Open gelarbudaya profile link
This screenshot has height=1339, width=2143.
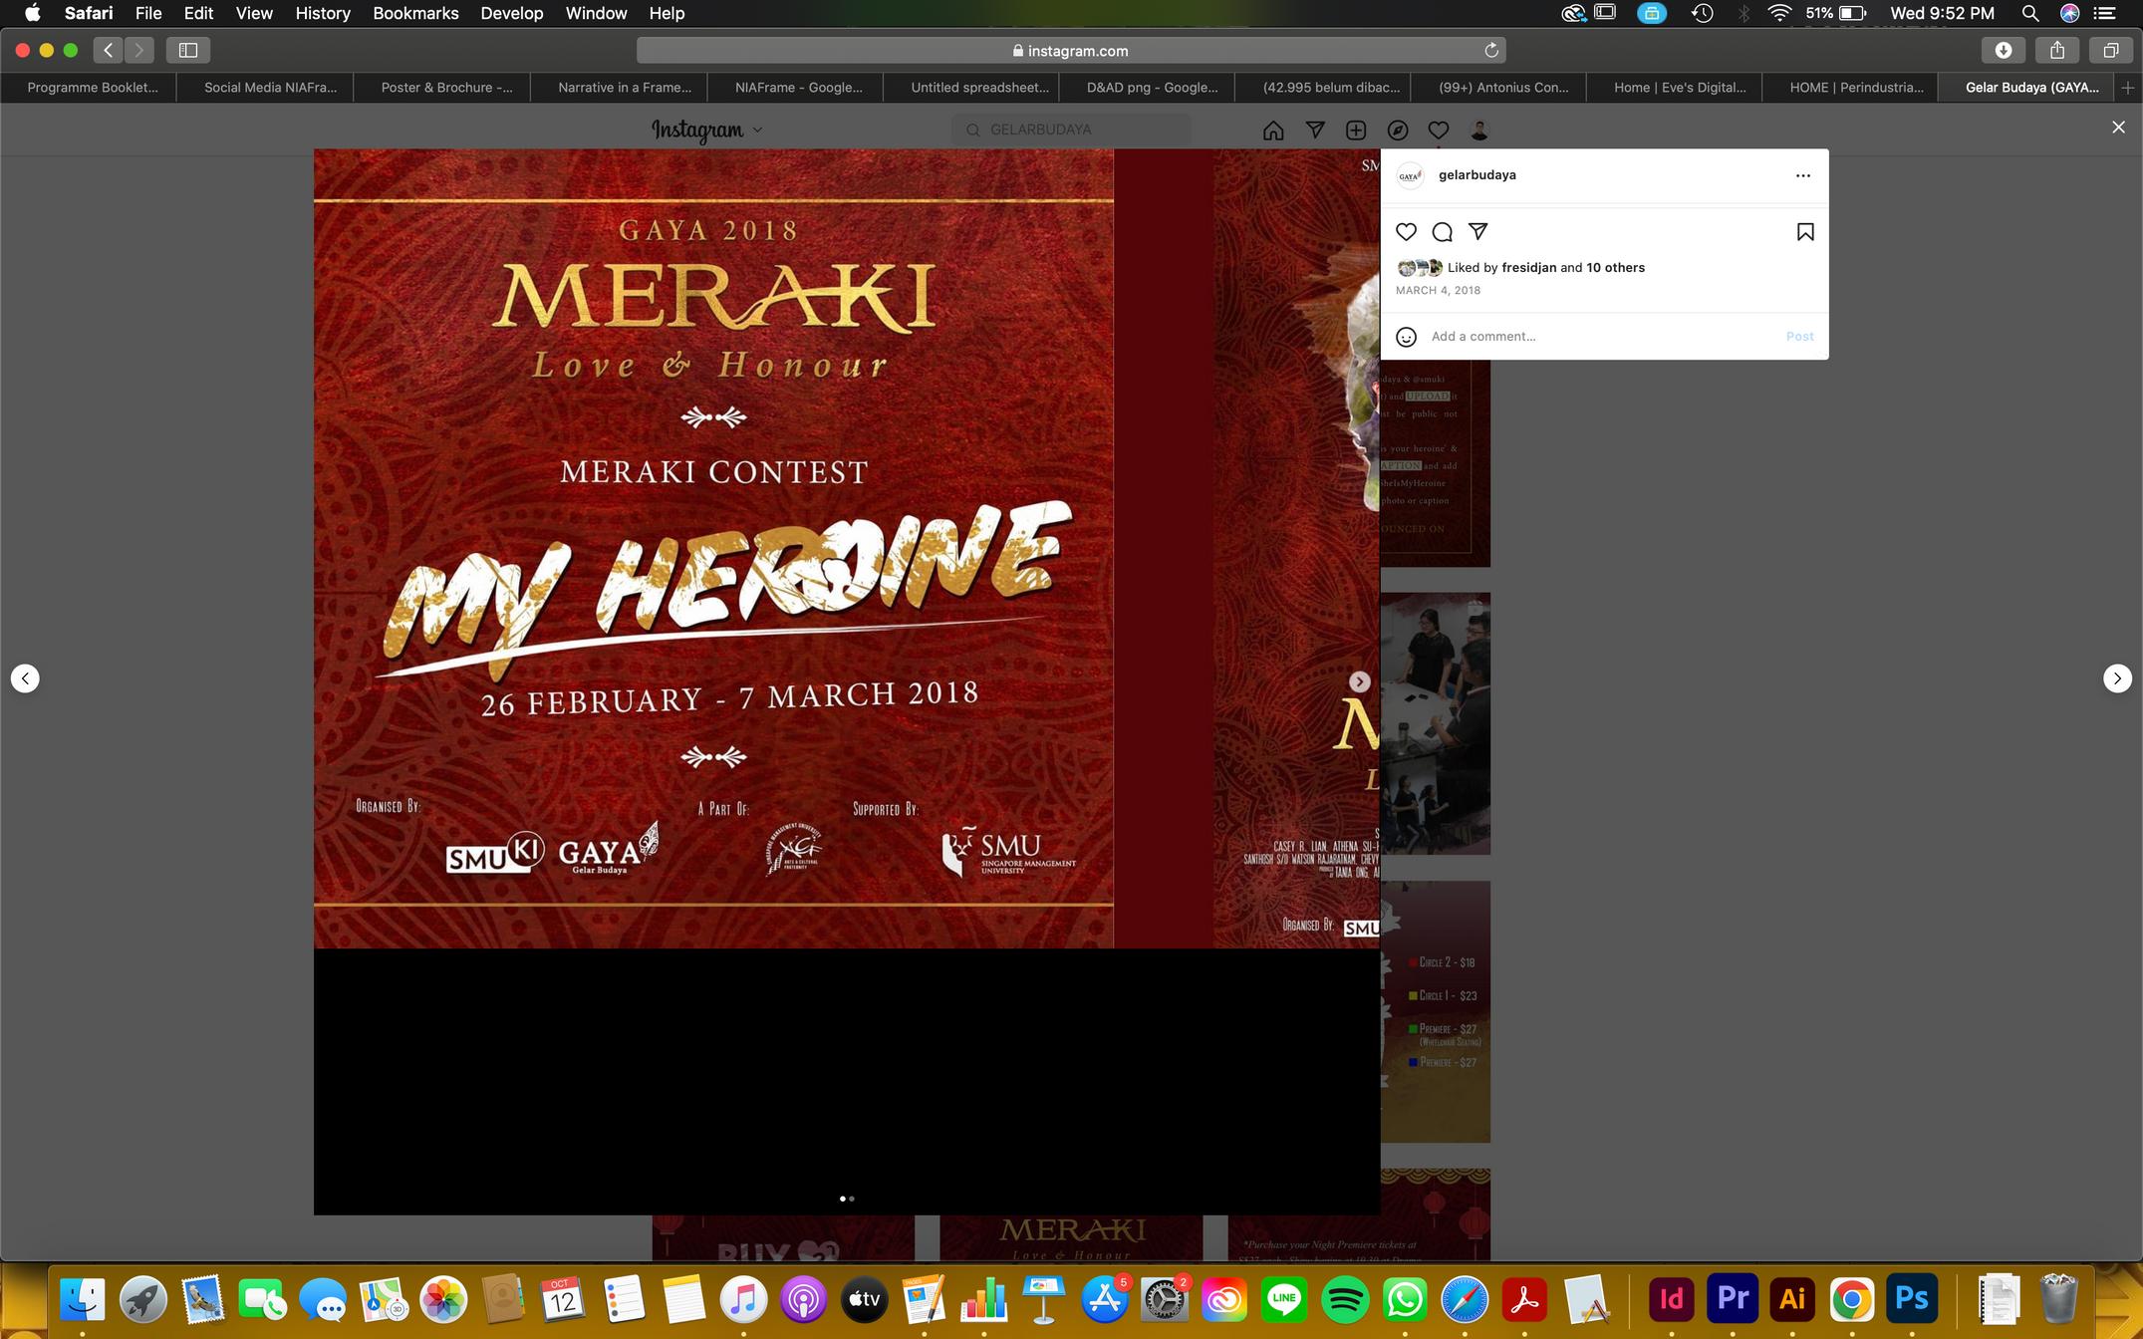(1476, 175)
